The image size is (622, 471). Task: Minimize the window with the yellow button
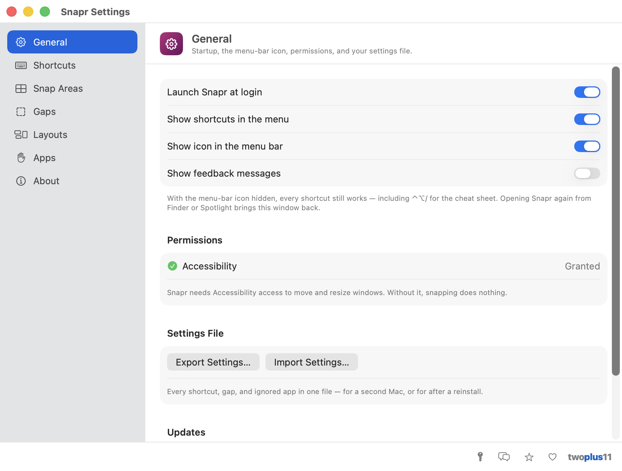click(x=28, y=12)
